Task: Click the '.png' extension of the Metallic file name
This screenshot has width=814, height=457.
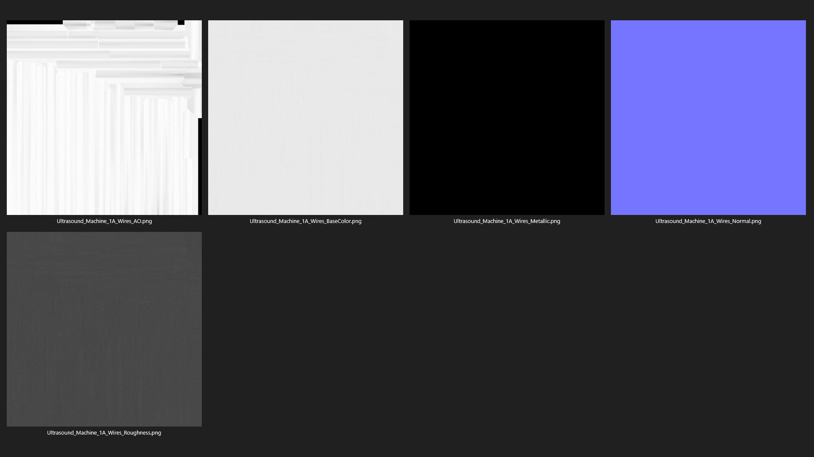Action: point(555,221)
